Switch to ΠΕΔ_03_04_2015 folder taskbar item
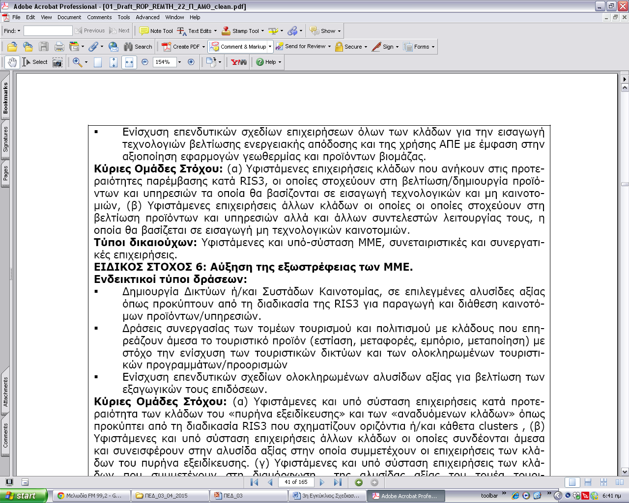Screen dimensions: 629x503 pos(170,496)
